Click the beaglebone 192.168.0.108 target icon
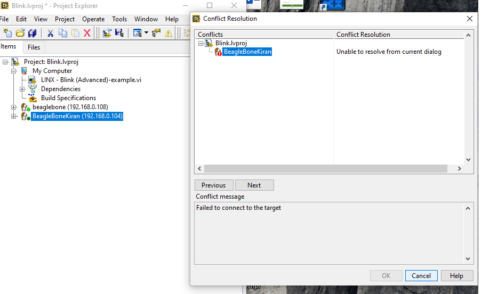The image size is (482, 294). click(x=25, y=107)
